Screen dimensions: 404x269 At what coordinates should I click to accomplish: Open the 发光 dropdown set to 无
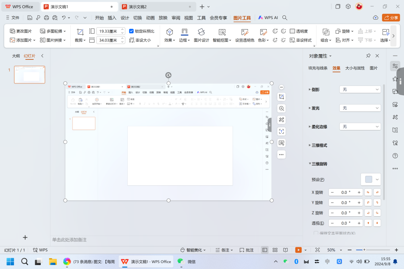[360, 108]
